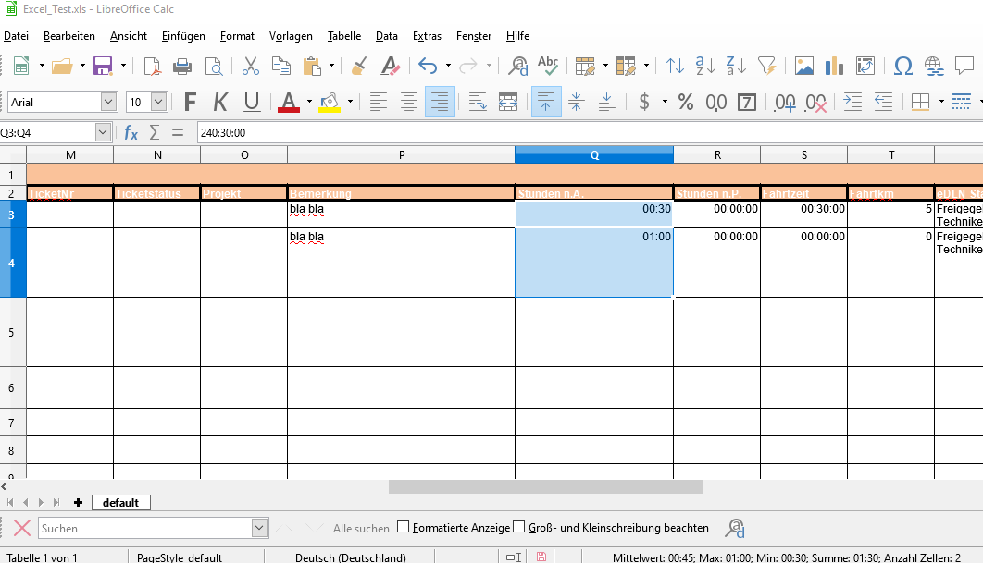Open Print Preview icon

coord(214,66)
